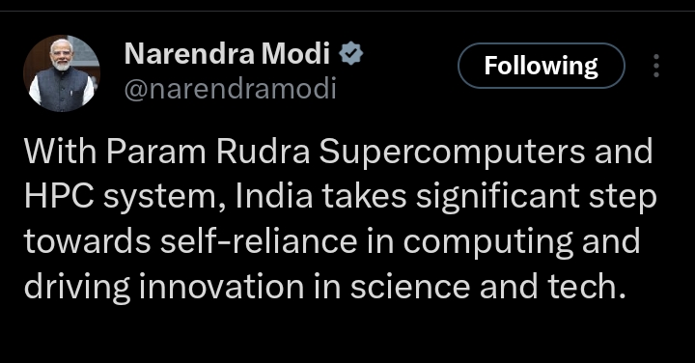Open the round profile picture avatar
Screen dimensions: 695x363
(x=62, y=73)
